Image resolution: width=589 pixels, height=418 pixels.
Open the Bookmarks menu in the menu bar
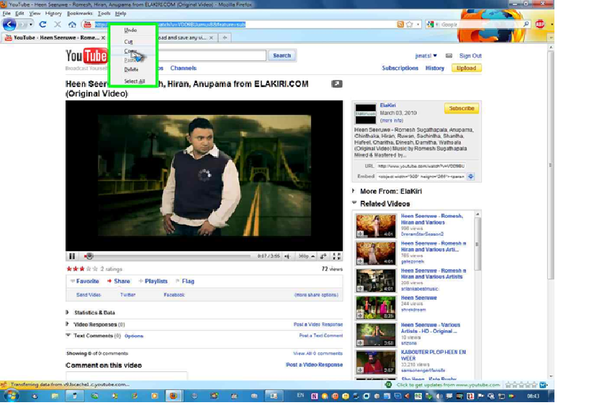coord(79,14)
